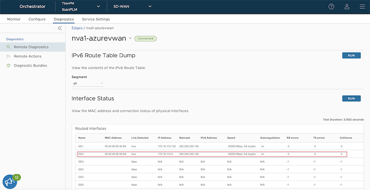Open the announcements megaphone widget

click(x=10, y=182)
